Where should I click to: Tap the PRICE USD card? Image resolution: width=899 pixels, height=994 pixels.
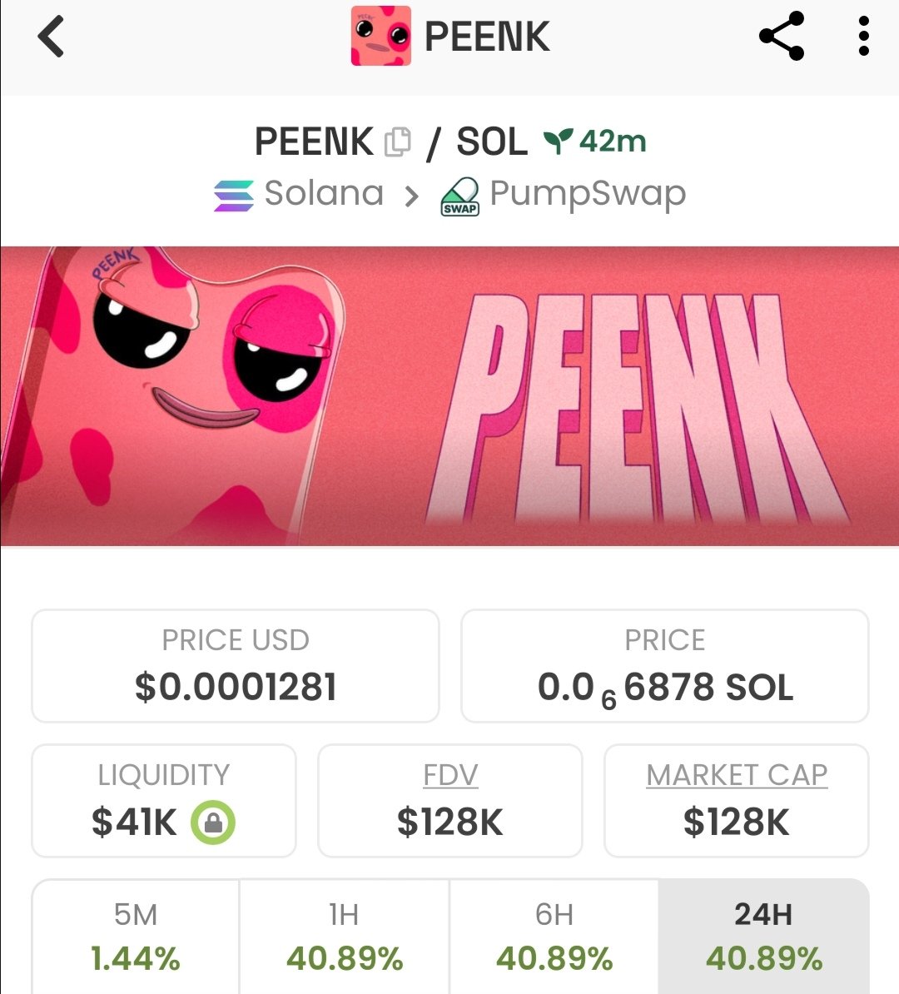(236, 666)
